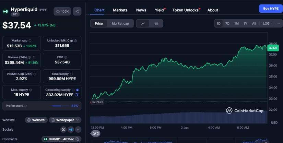Select the 7D time range
Image resolution: width=283 pixels, height=143 pixels.
coord(227,23)
